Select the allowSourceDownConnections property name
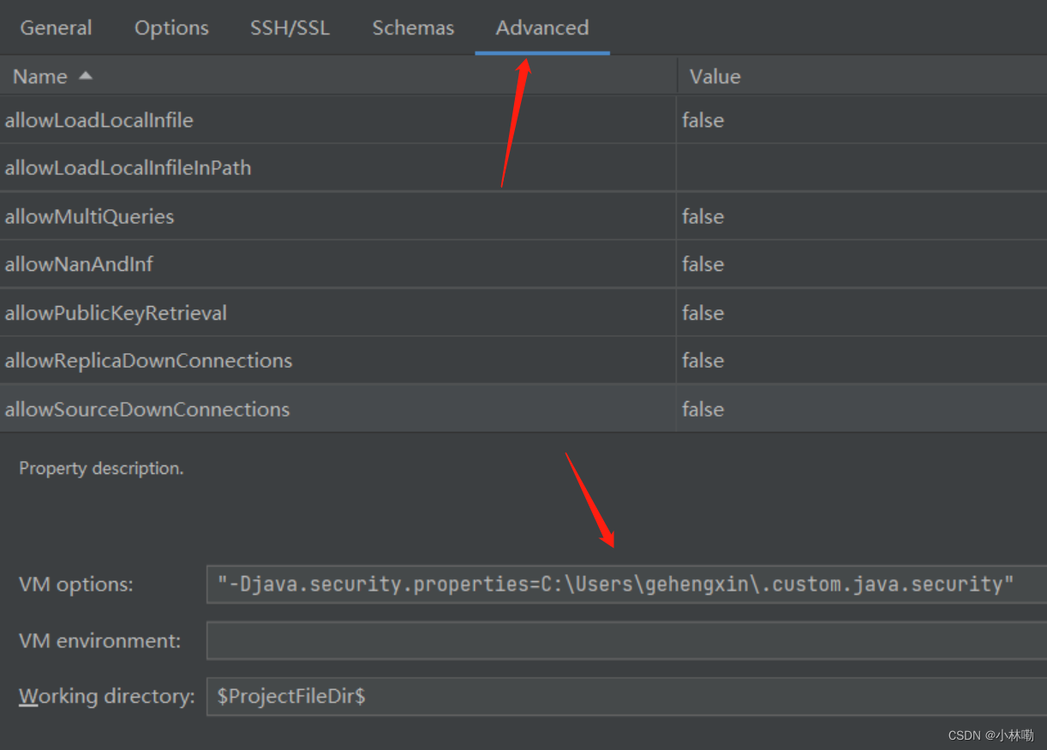This screenshot has width=1047, height=750. [147, 409]
